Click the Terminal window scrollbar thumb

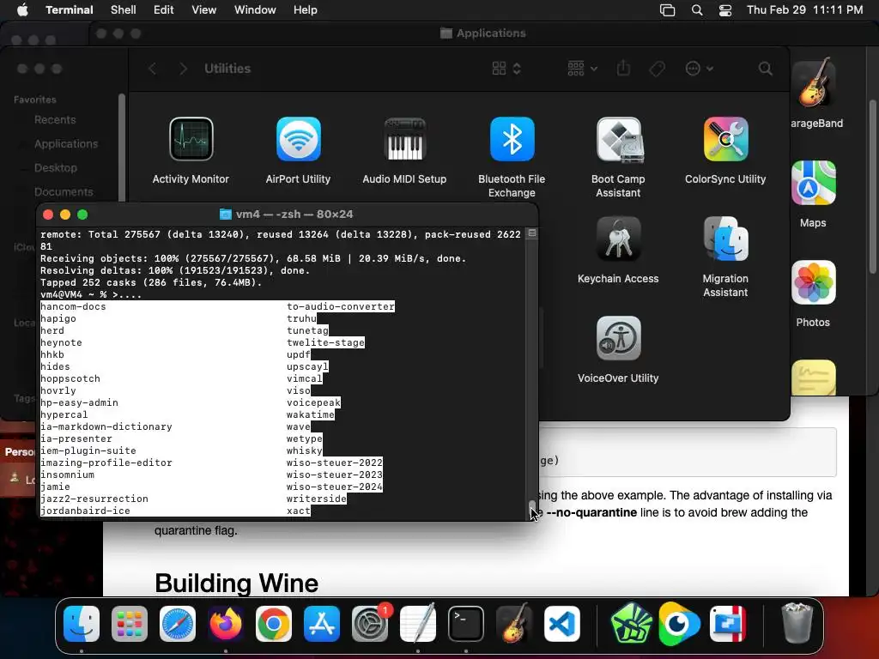coord(532,507)
